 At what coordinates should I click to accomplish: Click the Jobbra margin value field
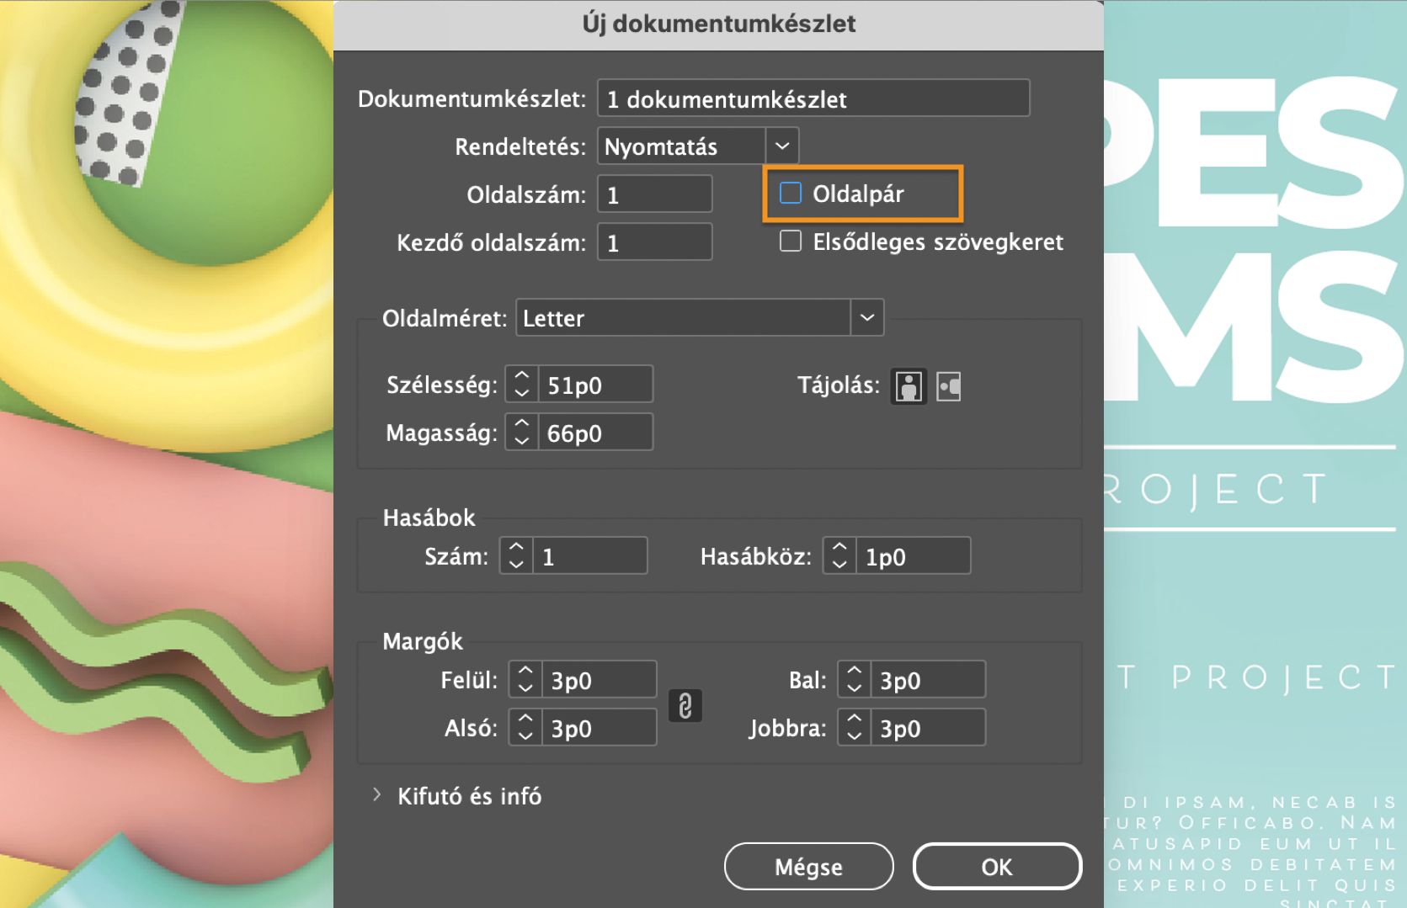click(x=928, y=728)
